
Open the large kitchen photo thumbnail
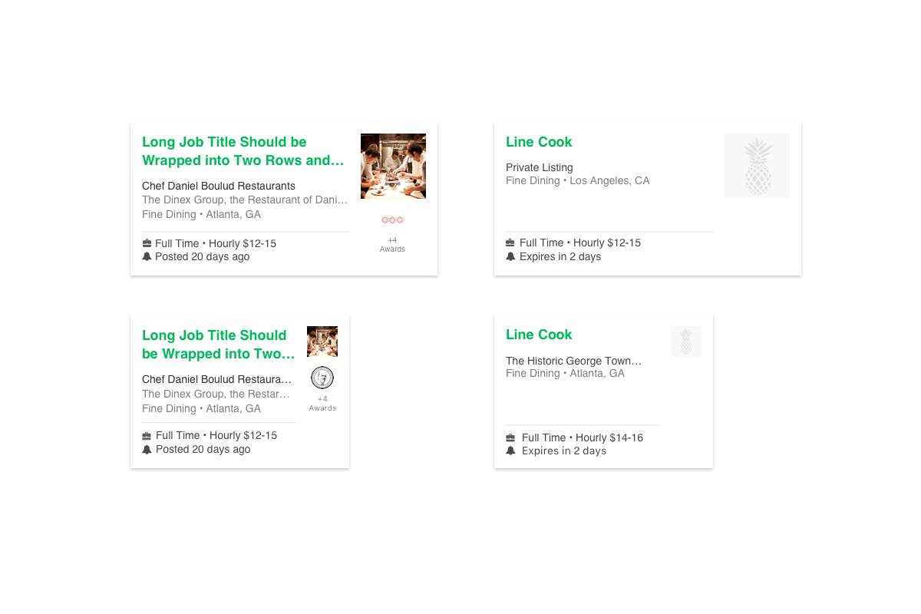(393, 166)
